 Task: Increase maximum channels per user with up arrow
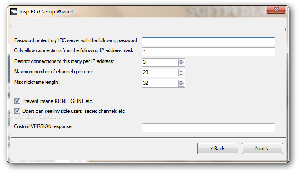(181, 71)
